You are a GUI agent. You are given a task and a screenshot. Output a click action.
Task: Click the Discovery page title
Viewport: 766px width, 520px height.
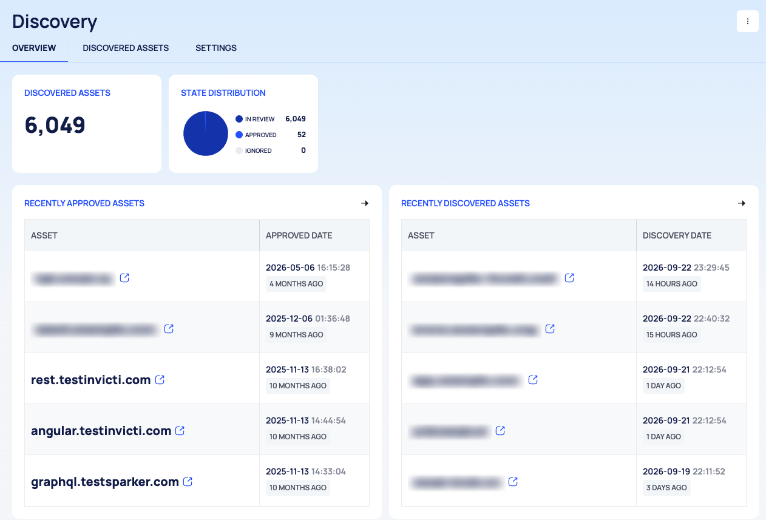(55, 21)
